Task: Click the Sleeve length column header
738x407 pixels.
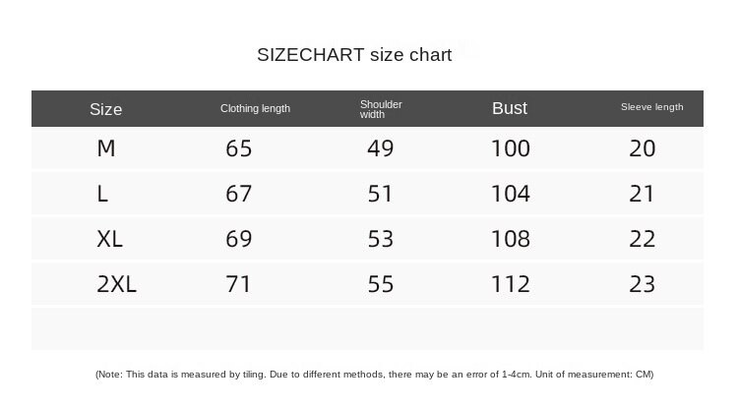Action: pyautogui.click(x=651, y=107)
